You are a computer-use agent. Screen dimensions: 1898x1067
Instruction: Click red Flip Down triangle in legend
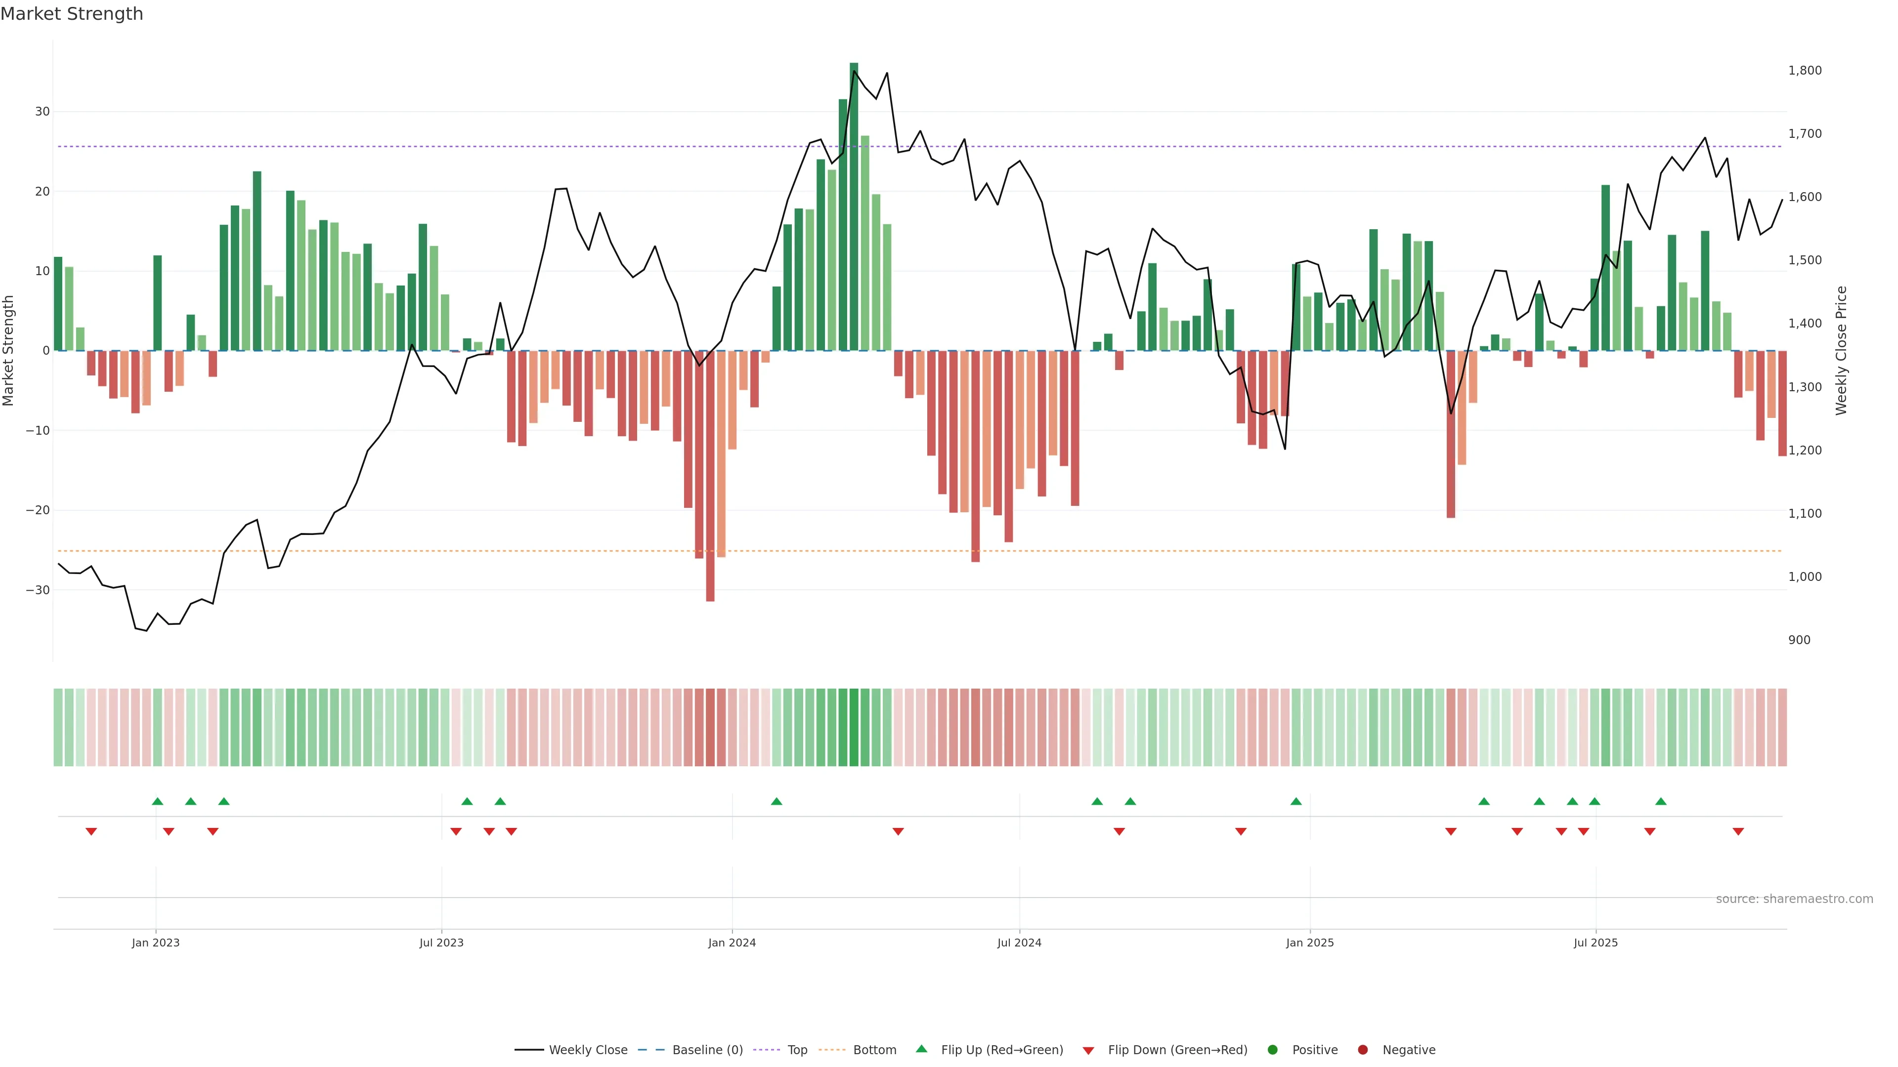[x=1088, y=1051]
